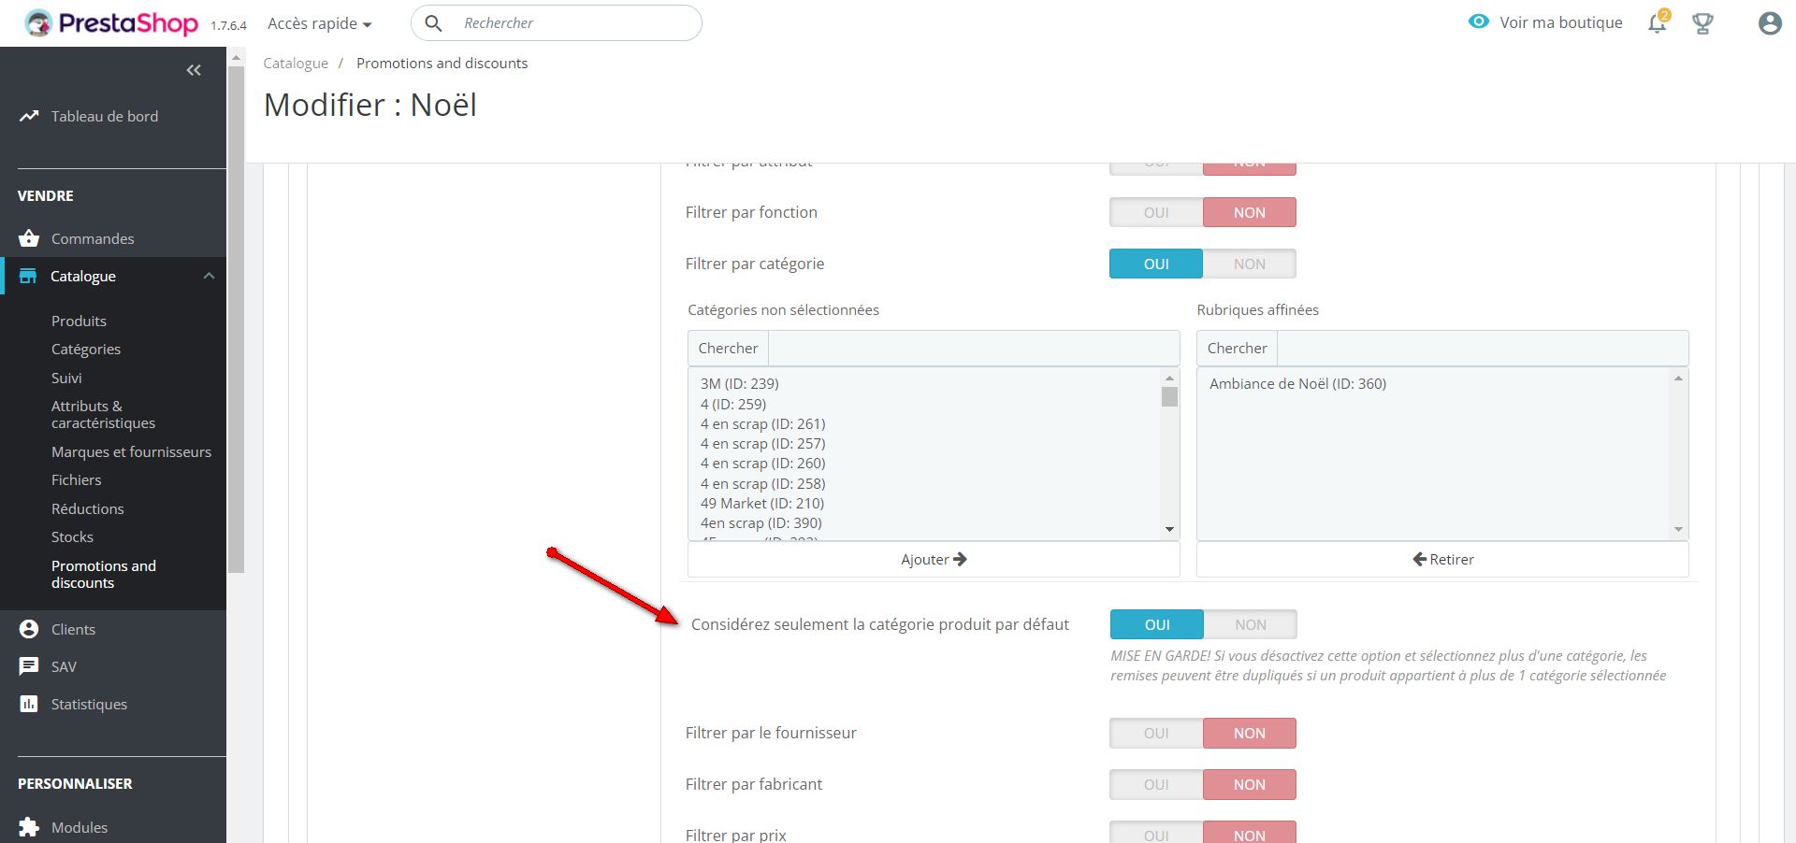
Task: Go to Réductions submenu item
Action: (x=87, y=508)
